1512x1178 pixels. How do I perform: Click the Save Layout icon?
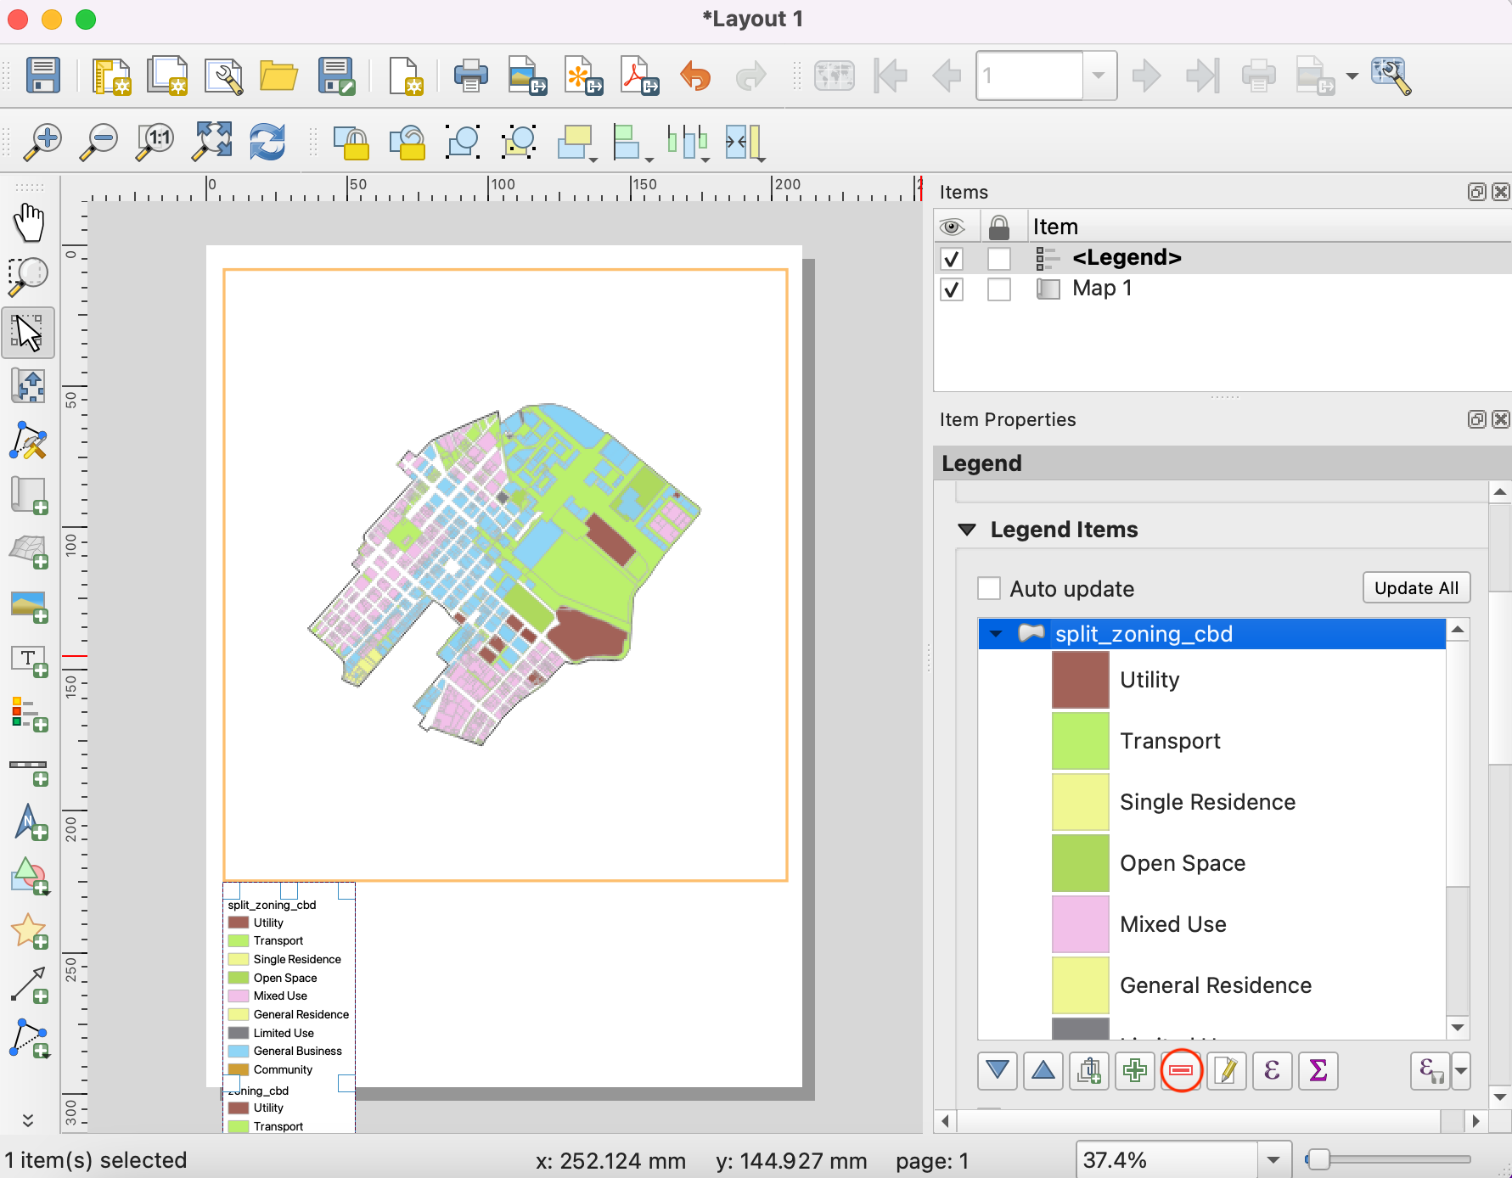[x=42, y=76]
